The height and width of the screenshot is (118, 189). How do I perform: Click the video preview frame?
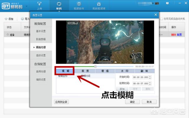pos(105,42)
